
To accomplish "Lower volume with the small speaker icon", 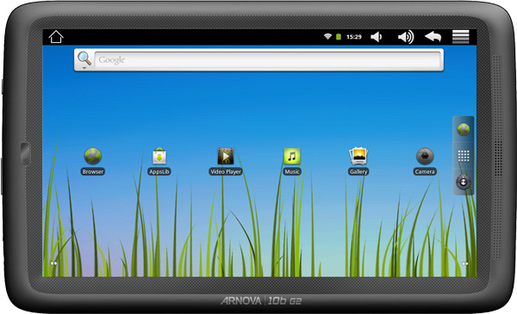I will click(x=377, y=37).
